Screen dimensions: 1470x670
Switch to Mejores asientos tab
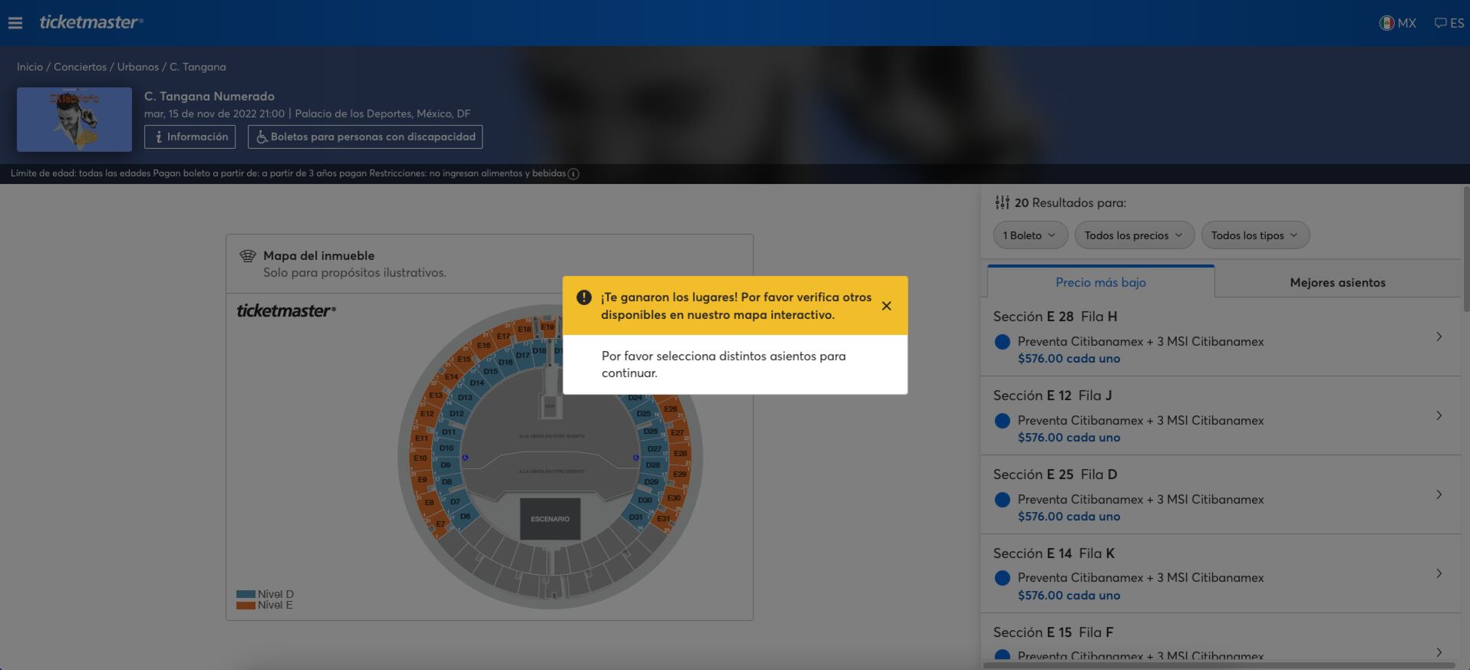pos(1337,282)
